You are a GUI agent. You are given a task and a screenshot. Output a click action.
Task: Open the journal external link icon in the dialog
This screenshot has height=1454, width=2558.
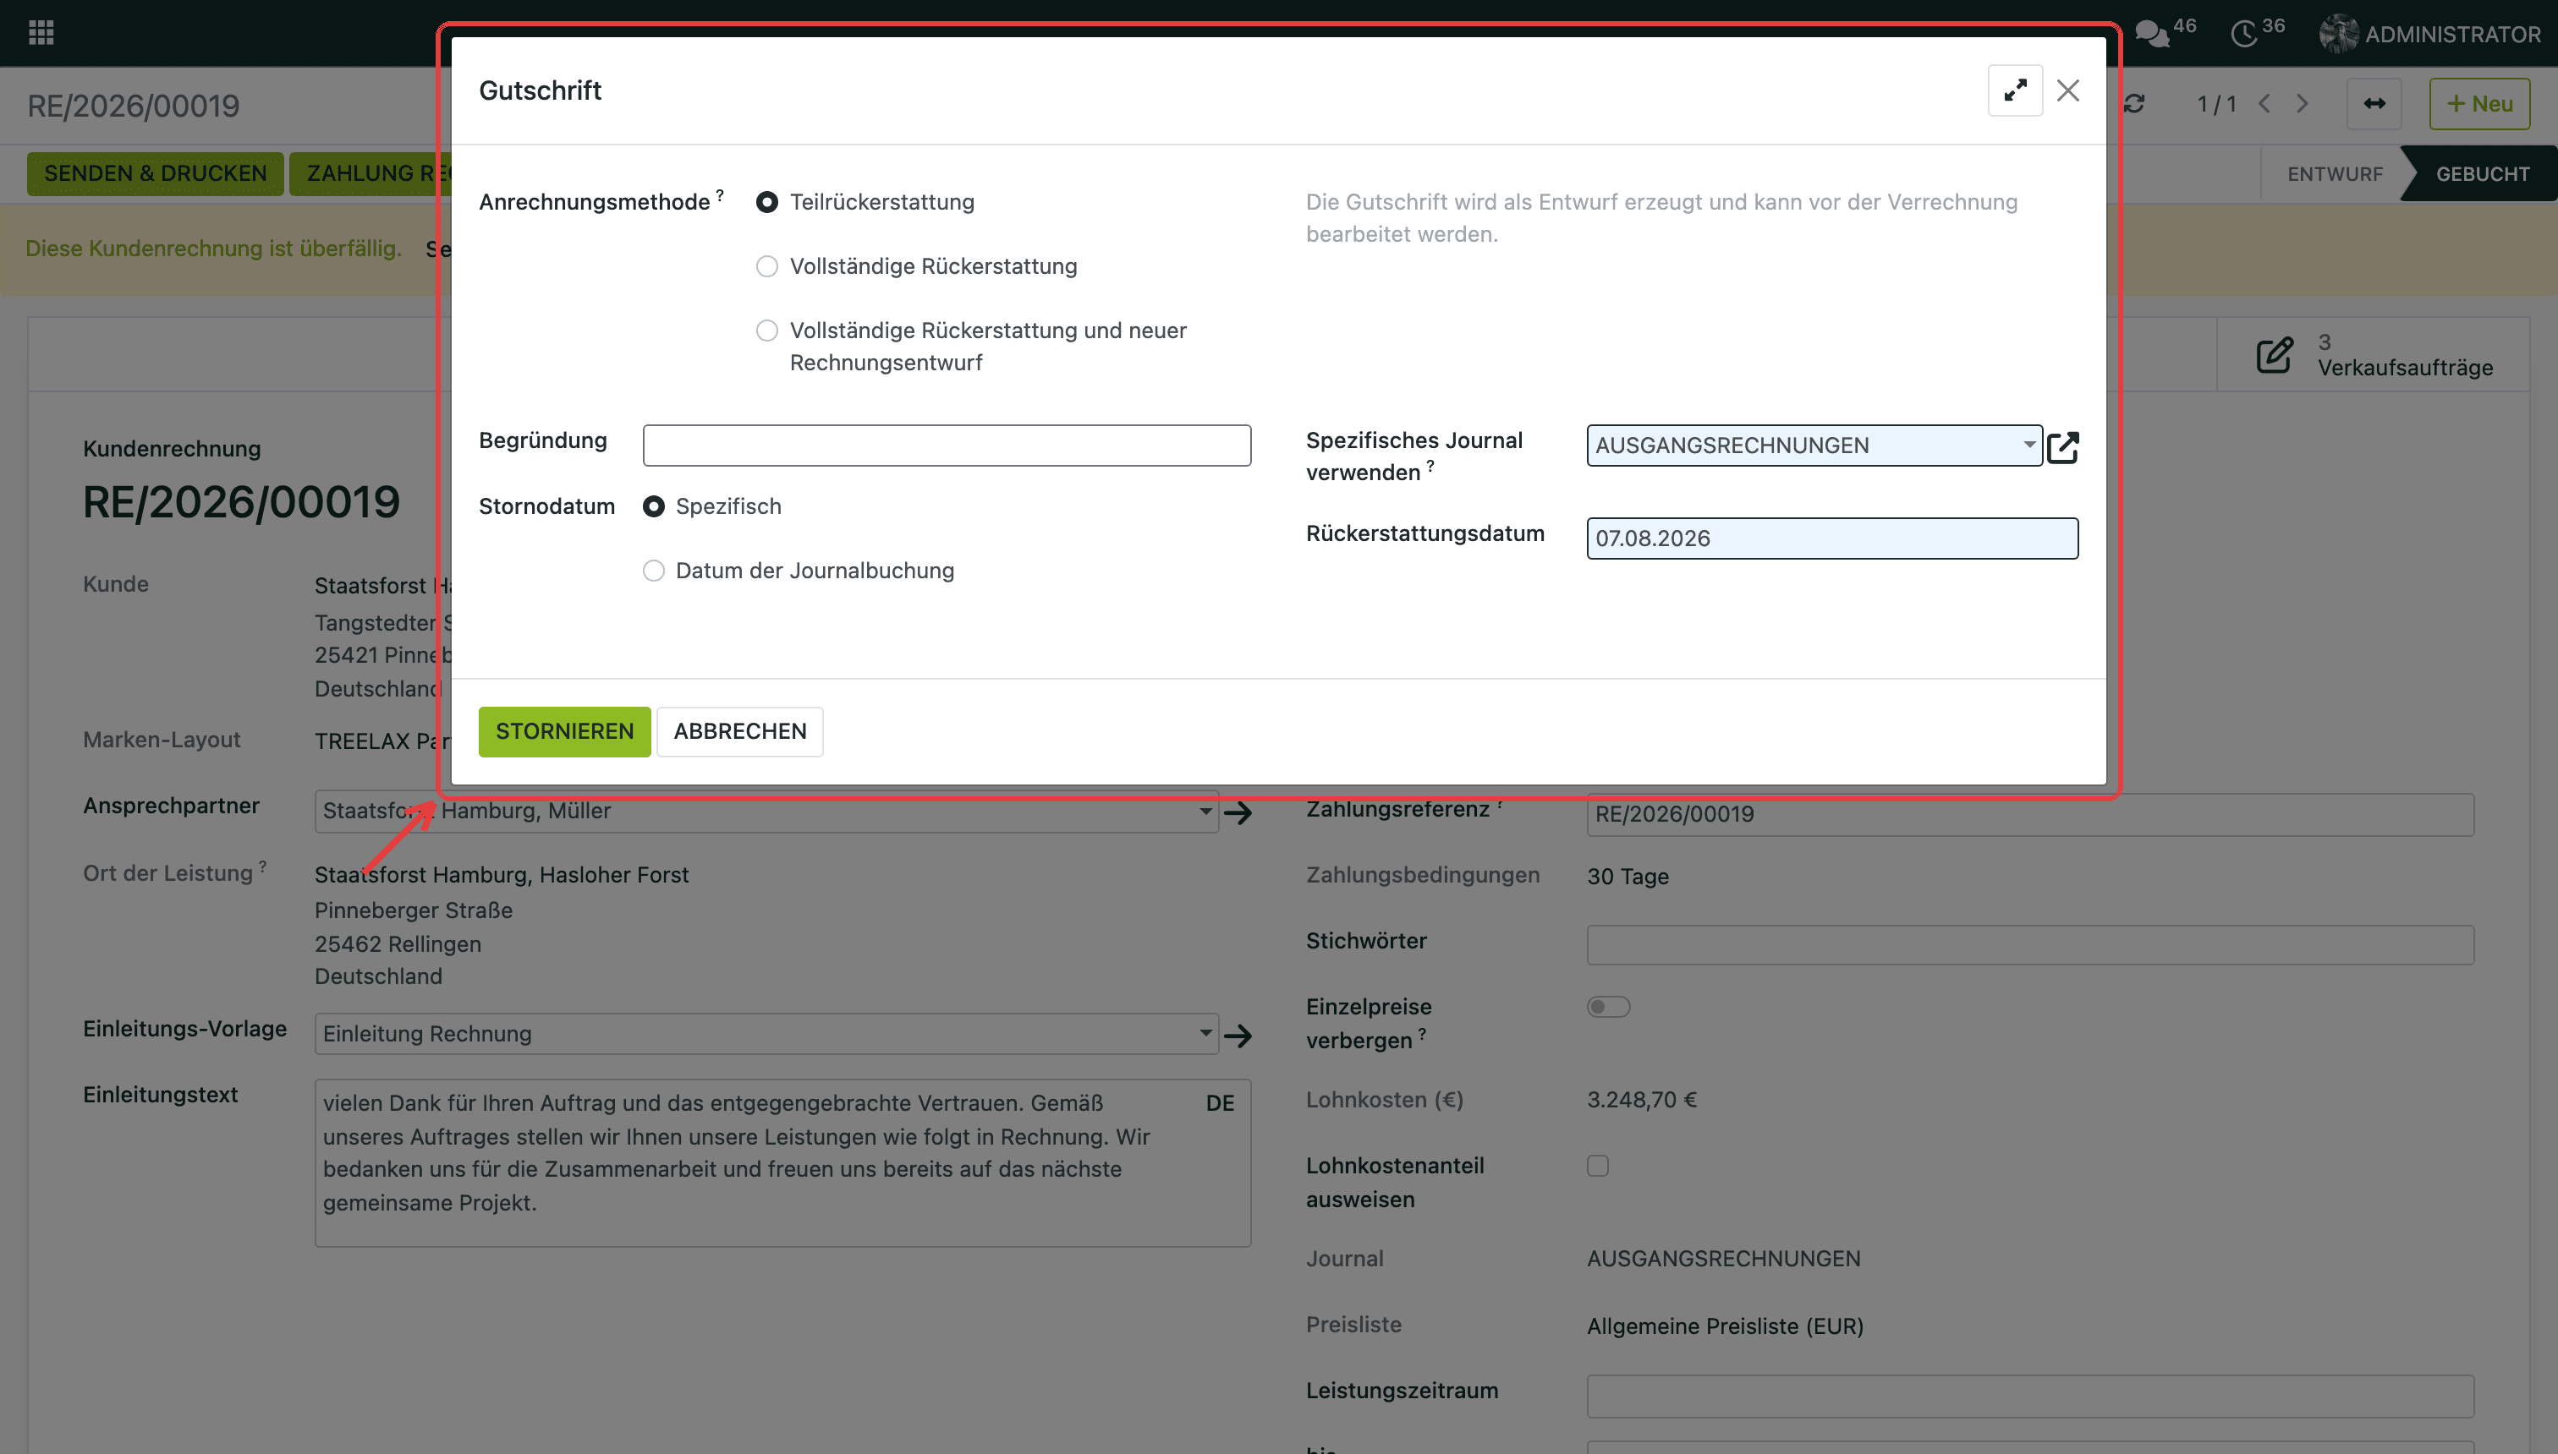pyautogui.click(x=2063, y=446)
